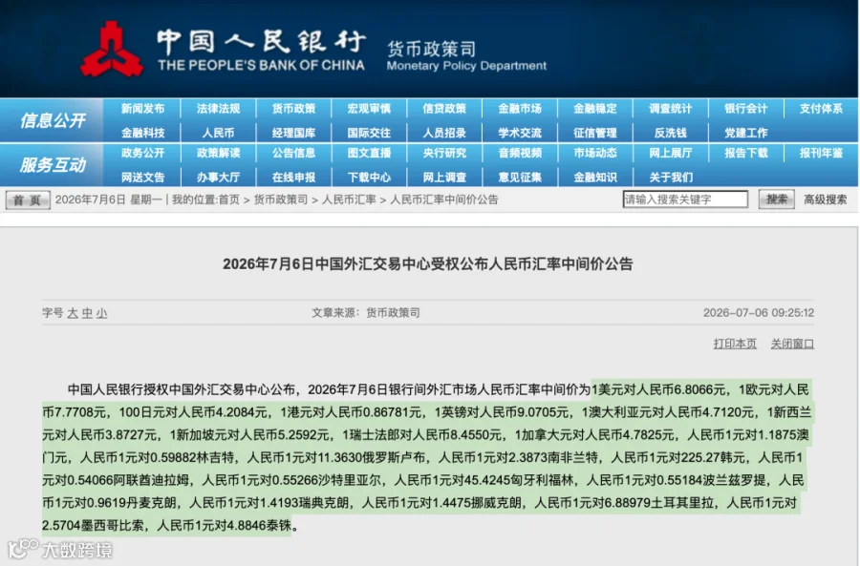The width and height of the screenshot is (860, 566).
Task: Open 人民币汇率中间价公告 breadcrumb link
Action: point(443,199)
